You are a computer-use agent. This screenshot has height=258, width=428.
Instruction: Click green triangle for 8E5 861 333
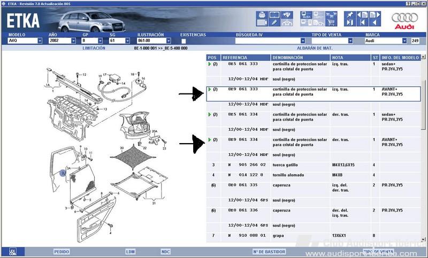(210, 64)
